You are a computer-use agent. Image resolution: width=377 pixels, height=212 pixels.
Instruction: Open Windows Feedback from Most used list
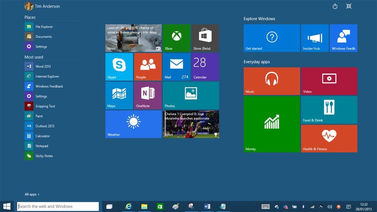point(52,86)
